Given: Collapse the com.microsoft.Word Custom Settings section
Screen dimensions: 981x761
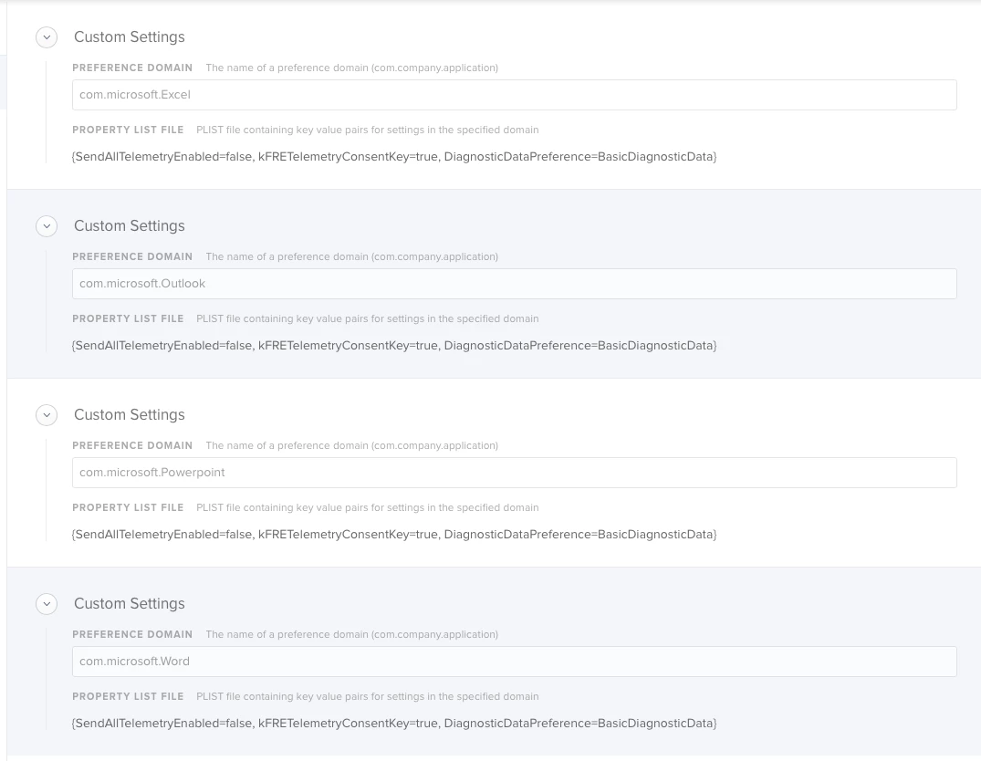Looking at the screenshot, I should tap(47, 604).
